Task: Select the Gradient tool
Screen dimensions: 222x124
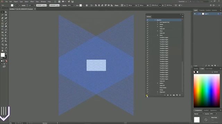Action: coord(6,39)
